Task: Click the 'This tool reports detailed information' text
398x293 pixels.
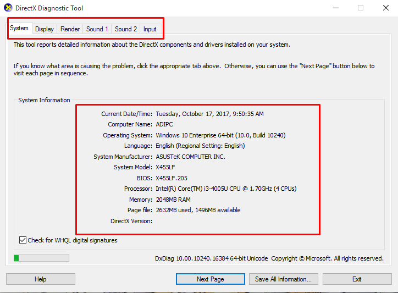Action: point(152,45)
